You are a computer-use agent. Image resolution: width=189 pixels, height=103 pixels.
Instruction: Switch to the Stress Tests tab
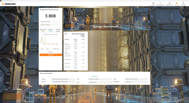(x=169, y=4)
